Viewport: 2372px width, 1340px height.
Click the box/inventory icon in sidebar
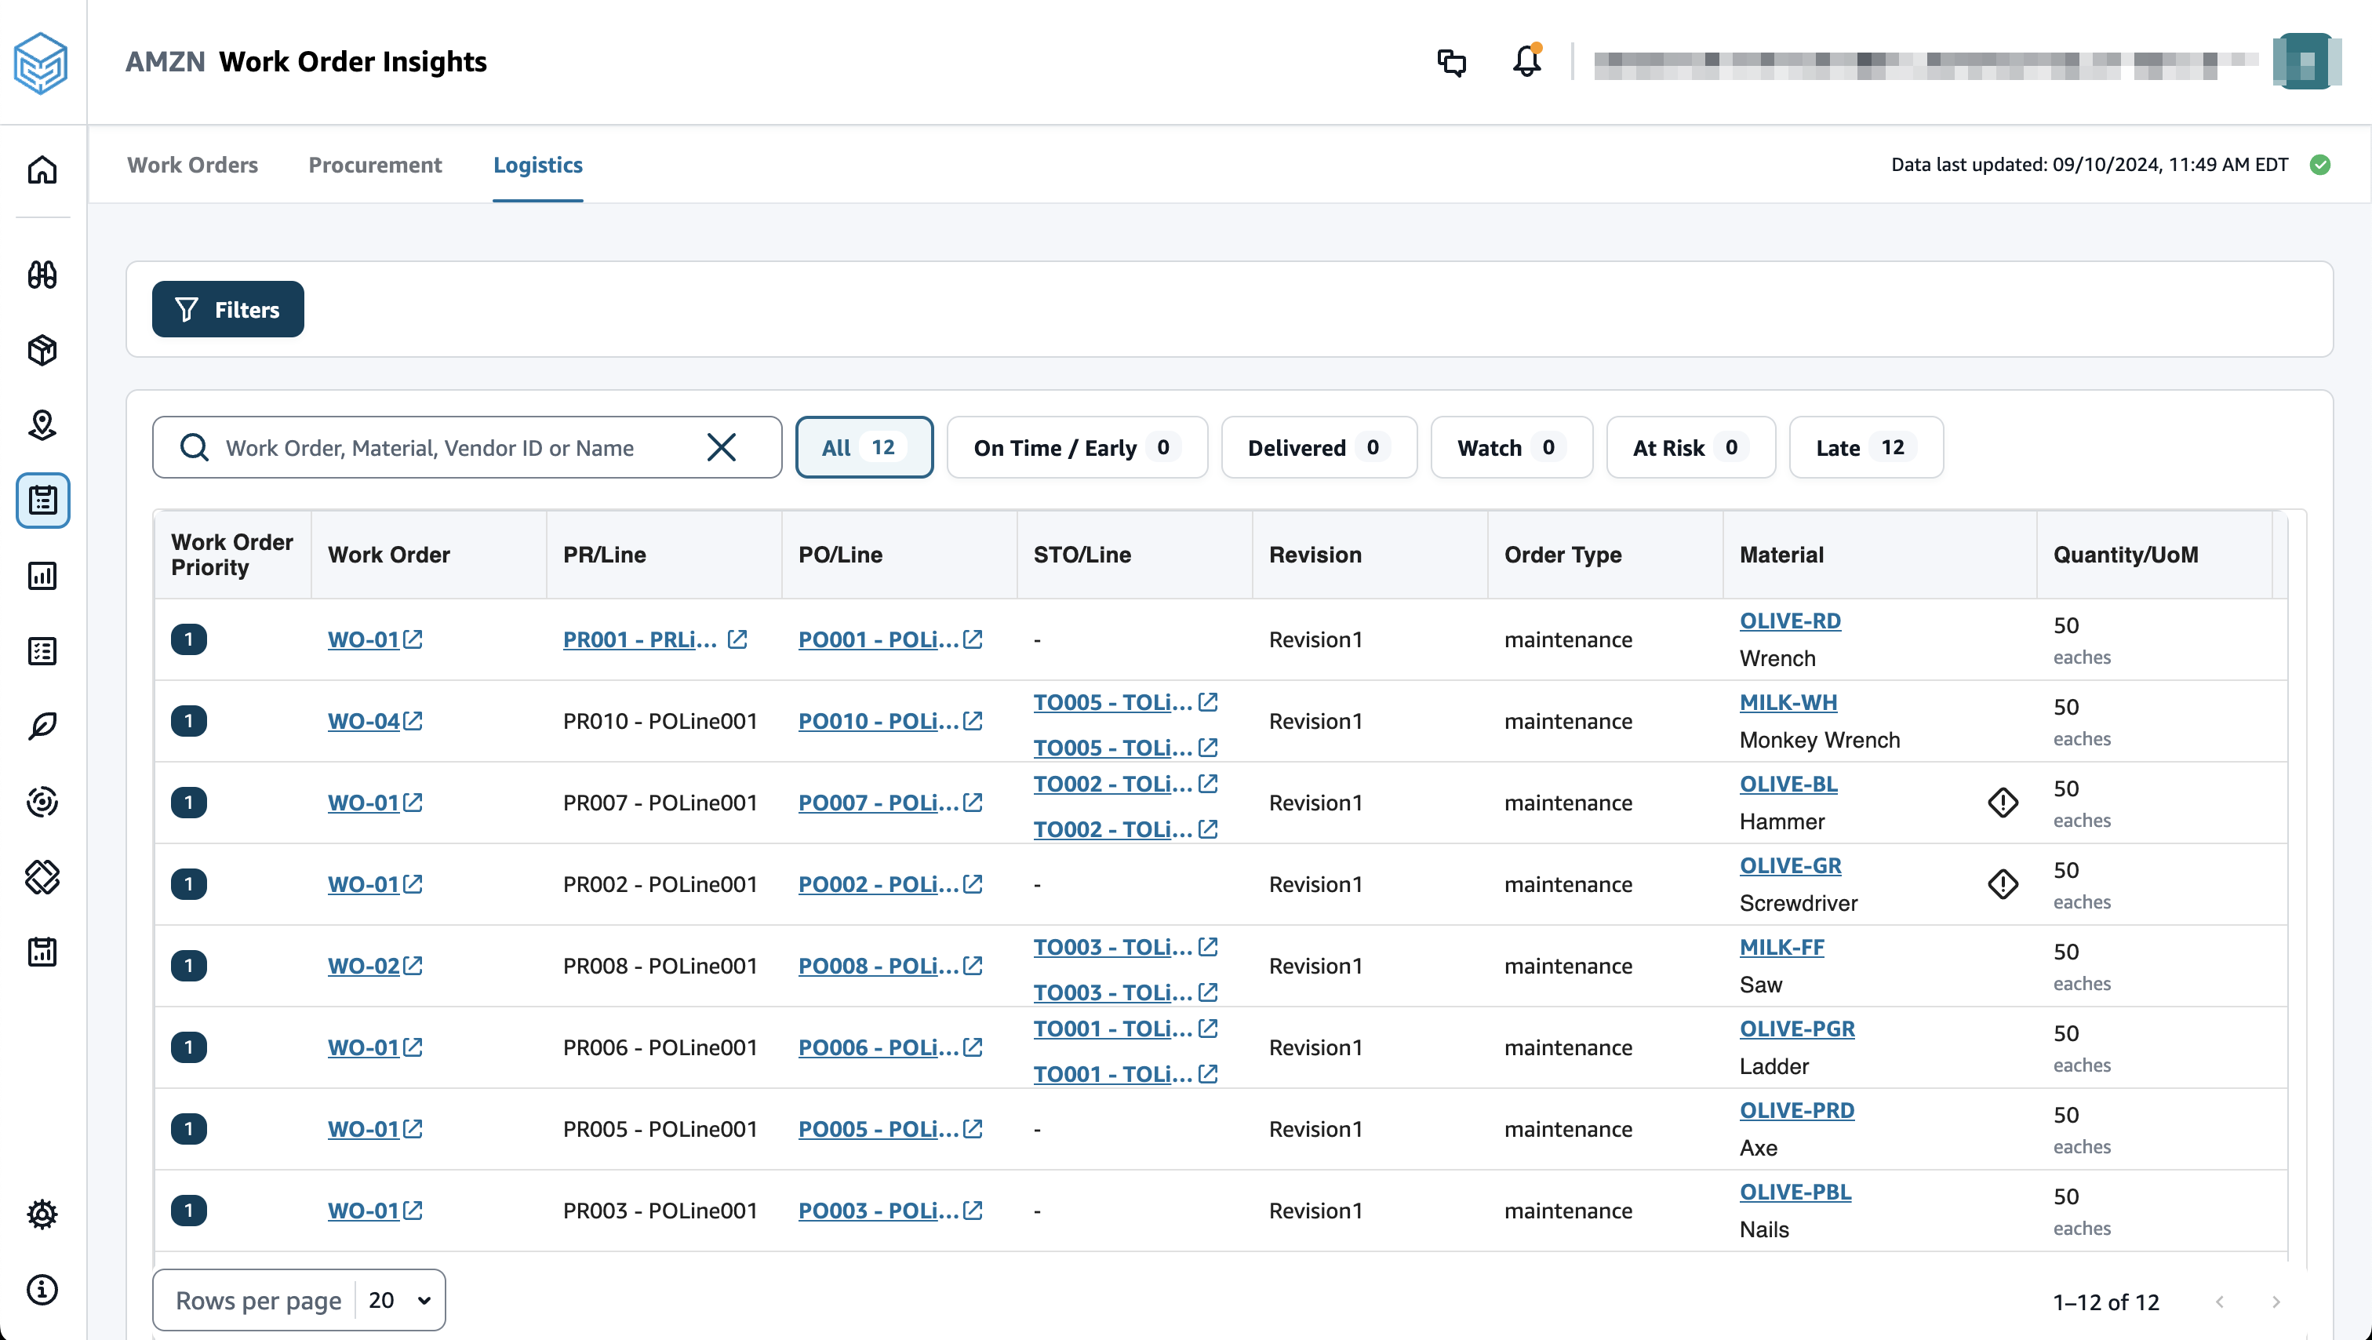click(x=44, y=349)
